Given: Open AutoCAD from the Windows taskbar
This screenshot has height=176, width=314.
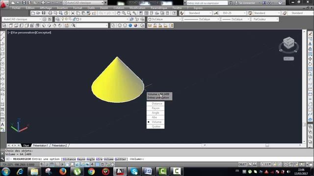Looking at the screenshot, I should coord(120,172).
